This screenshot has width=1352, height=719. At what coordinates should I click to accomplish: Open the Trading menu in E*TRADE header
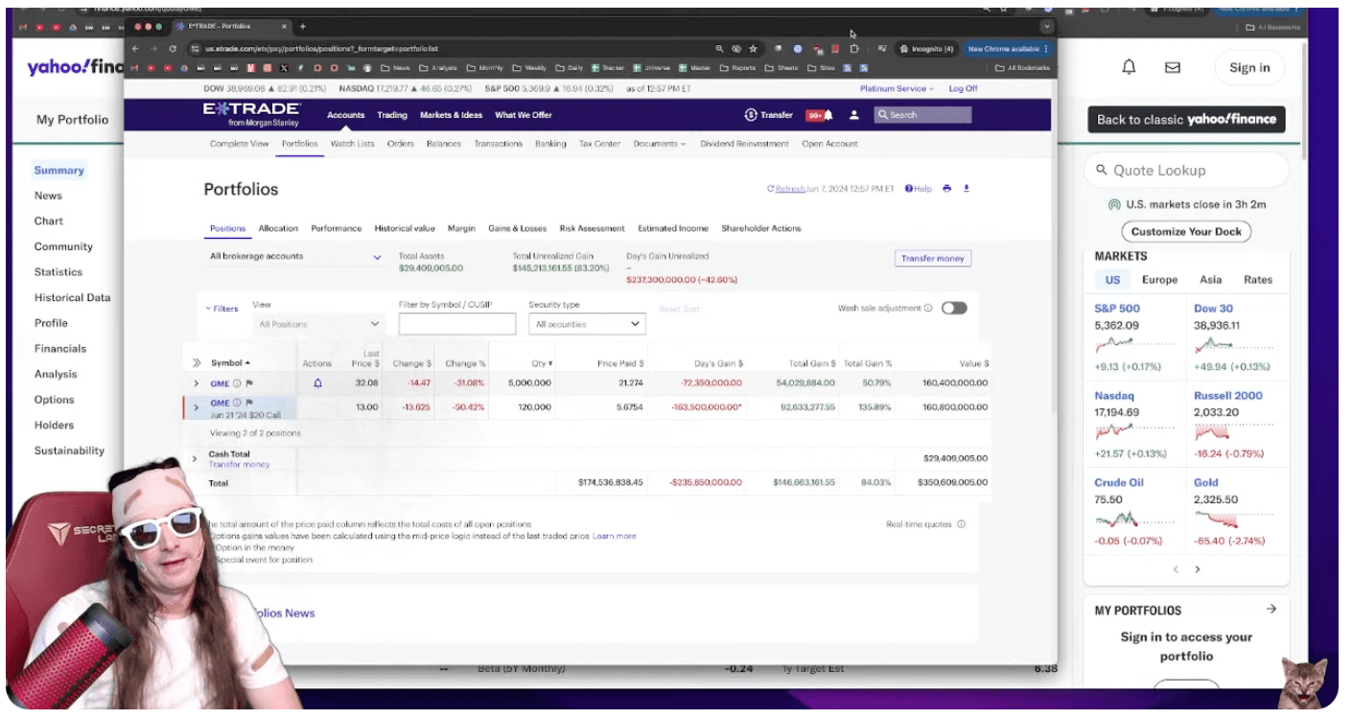point(392,115)
